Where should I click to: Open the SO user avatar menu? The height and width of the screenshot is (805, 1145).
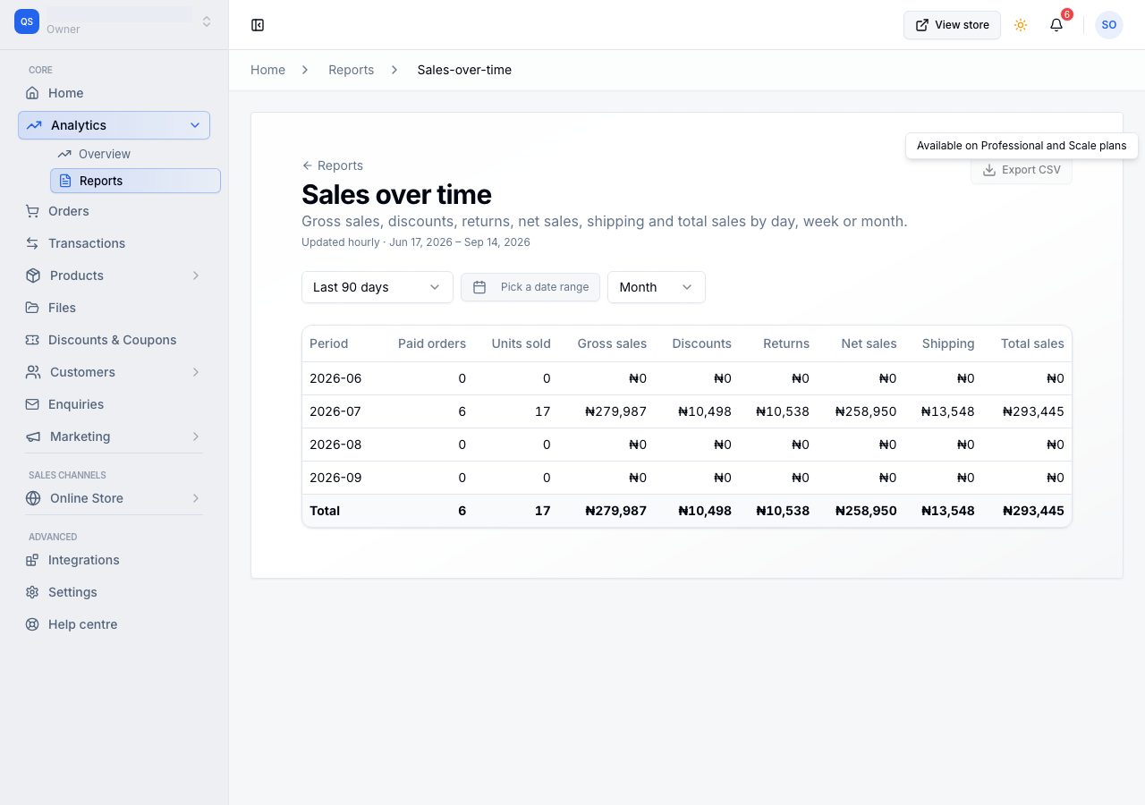[x=1109, y=25]
